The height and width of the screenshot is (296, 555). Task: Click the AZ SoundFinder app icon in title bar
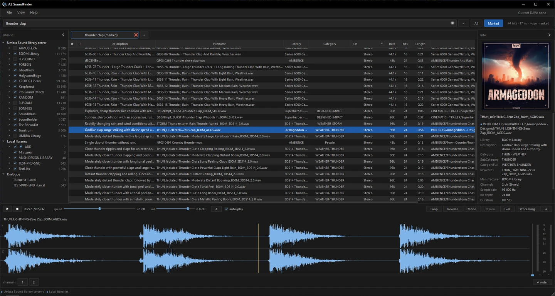click(4, 4)
